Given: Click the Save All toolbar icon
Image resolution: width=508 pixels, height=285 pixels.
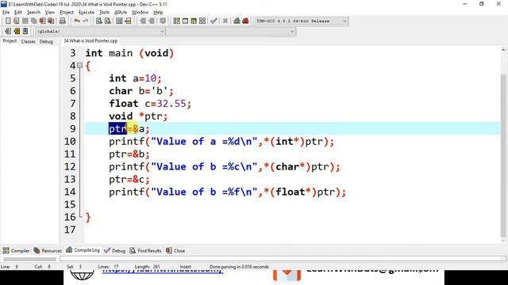Looking at the screenshot, I should pyautogui.click(x=33, y=21).
